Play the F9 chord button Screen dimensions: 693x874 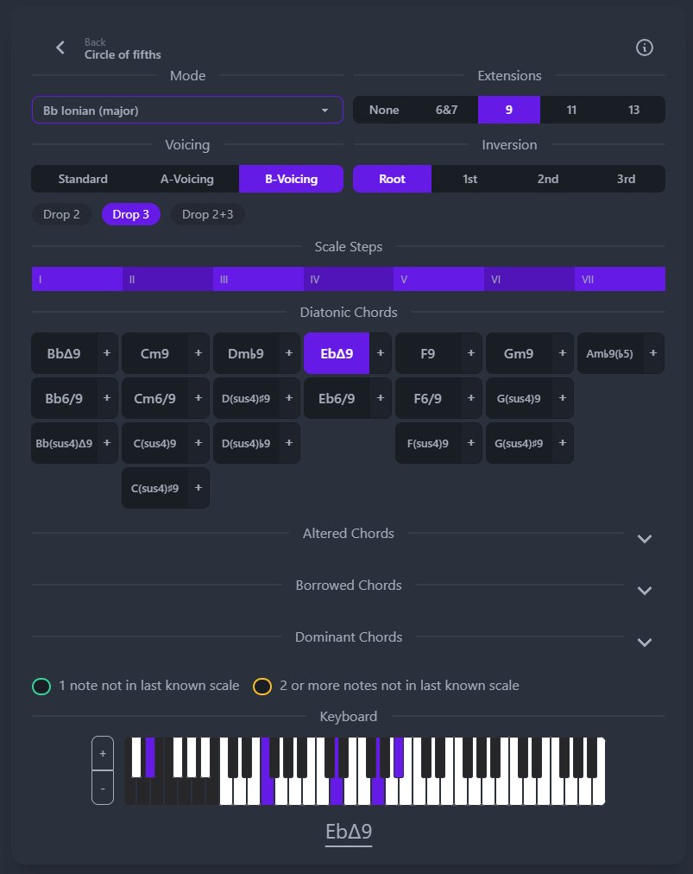pos(428,353)
